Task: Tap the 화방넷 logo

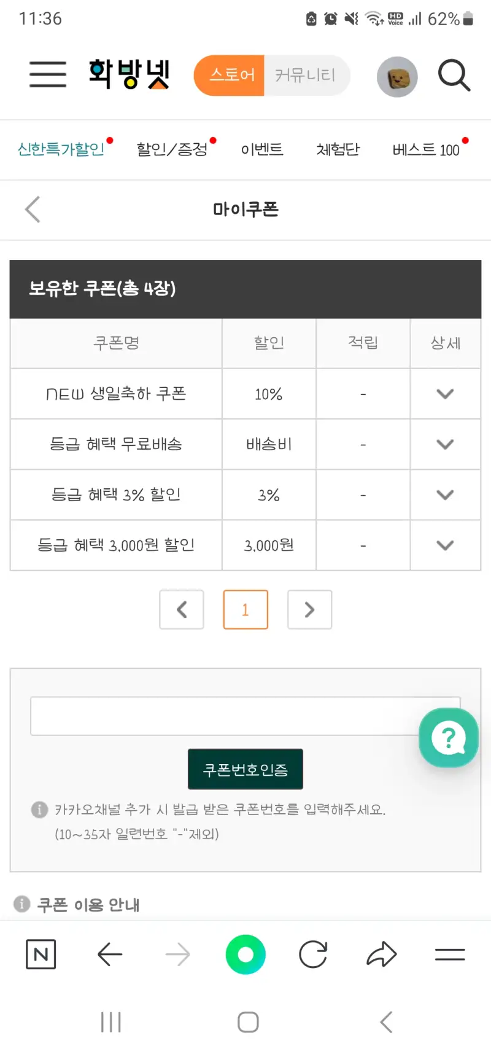Action: click(129, 74)
